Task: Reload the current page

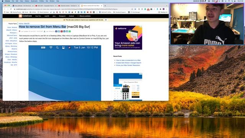Action: click(11, 9)
